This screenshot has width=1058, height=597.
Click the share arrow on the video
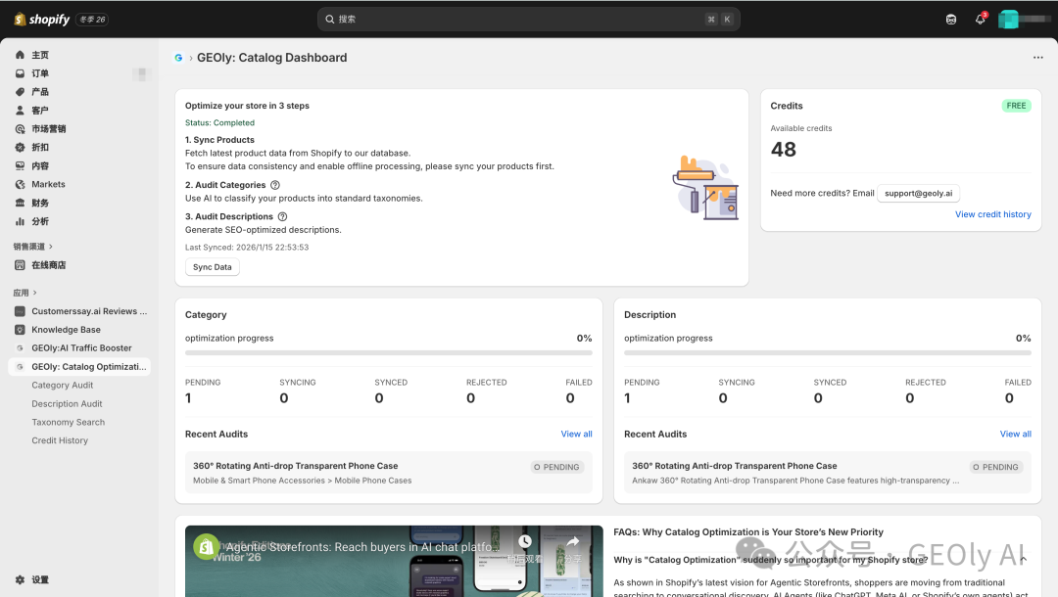coord(573,542)
